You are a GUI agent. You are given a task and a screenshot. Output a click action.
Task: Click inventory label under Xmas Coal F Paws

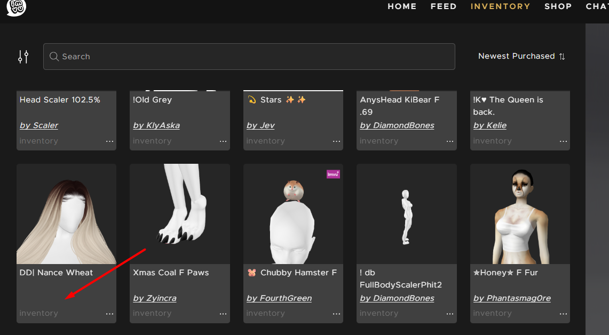152,313
